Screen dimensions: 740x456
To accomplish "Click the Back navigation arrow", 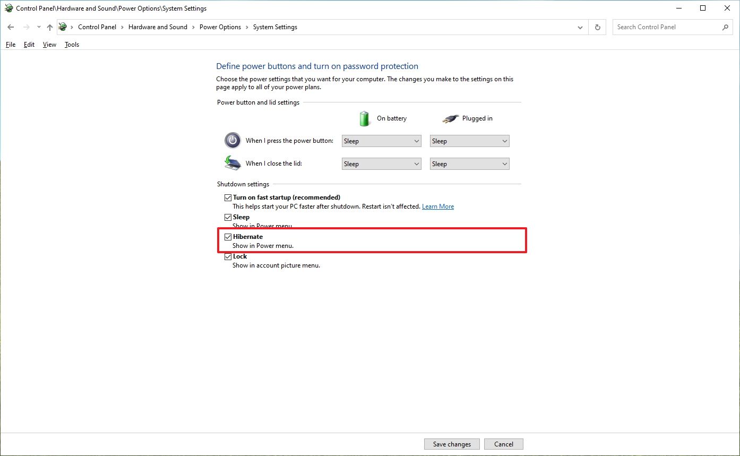I will [x=11, y=27].
